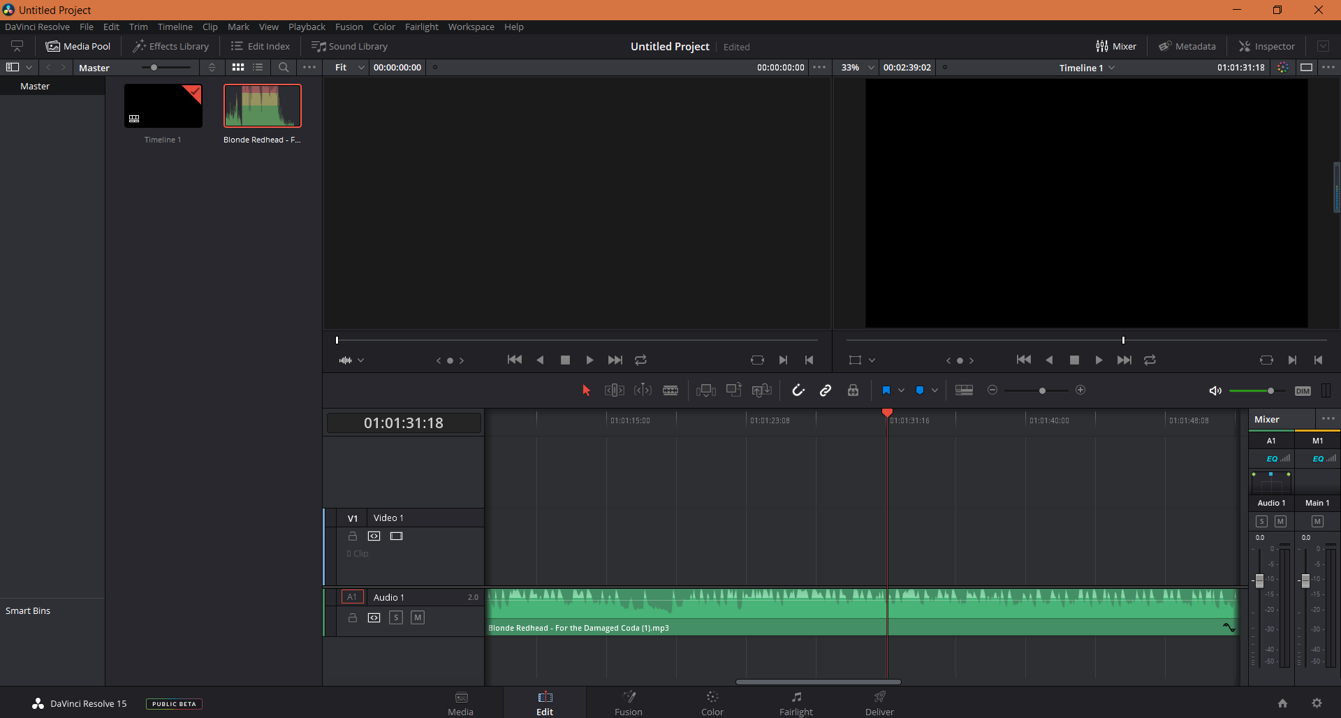Viewport: 1341px width, 718px height.
Task: Lock the Video 1 track
Action: (x=353, y=536)
